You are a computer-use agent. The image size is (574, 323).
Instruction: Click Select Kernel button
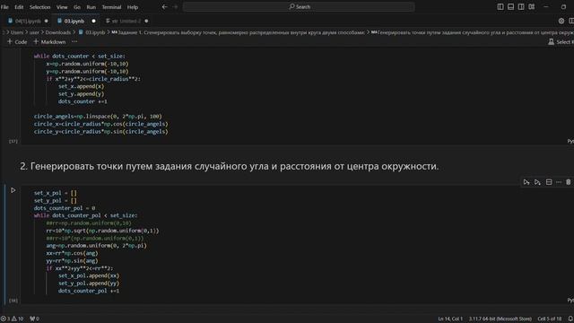[561, 42]
